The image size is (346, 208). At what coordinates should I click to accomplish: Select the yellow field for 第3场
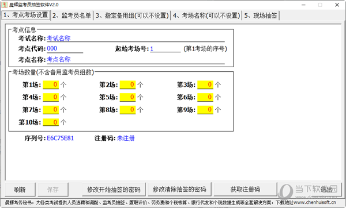click(x=205, y=84)
